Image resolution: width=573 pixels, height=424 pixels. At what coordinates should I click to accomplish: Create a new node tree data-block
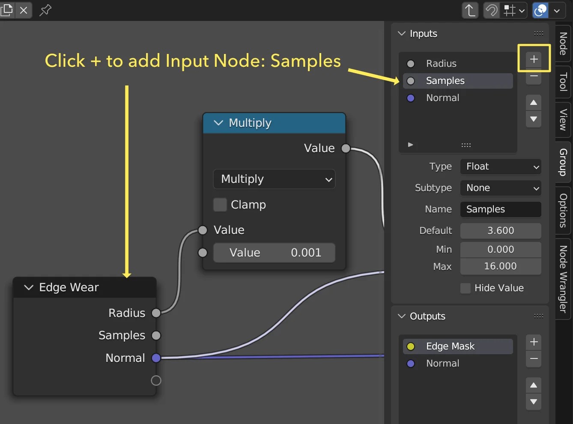pos(7,10)
